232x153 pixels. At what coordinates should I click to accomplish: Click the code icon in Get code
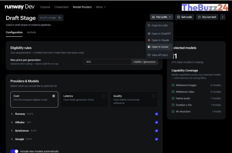179,17
